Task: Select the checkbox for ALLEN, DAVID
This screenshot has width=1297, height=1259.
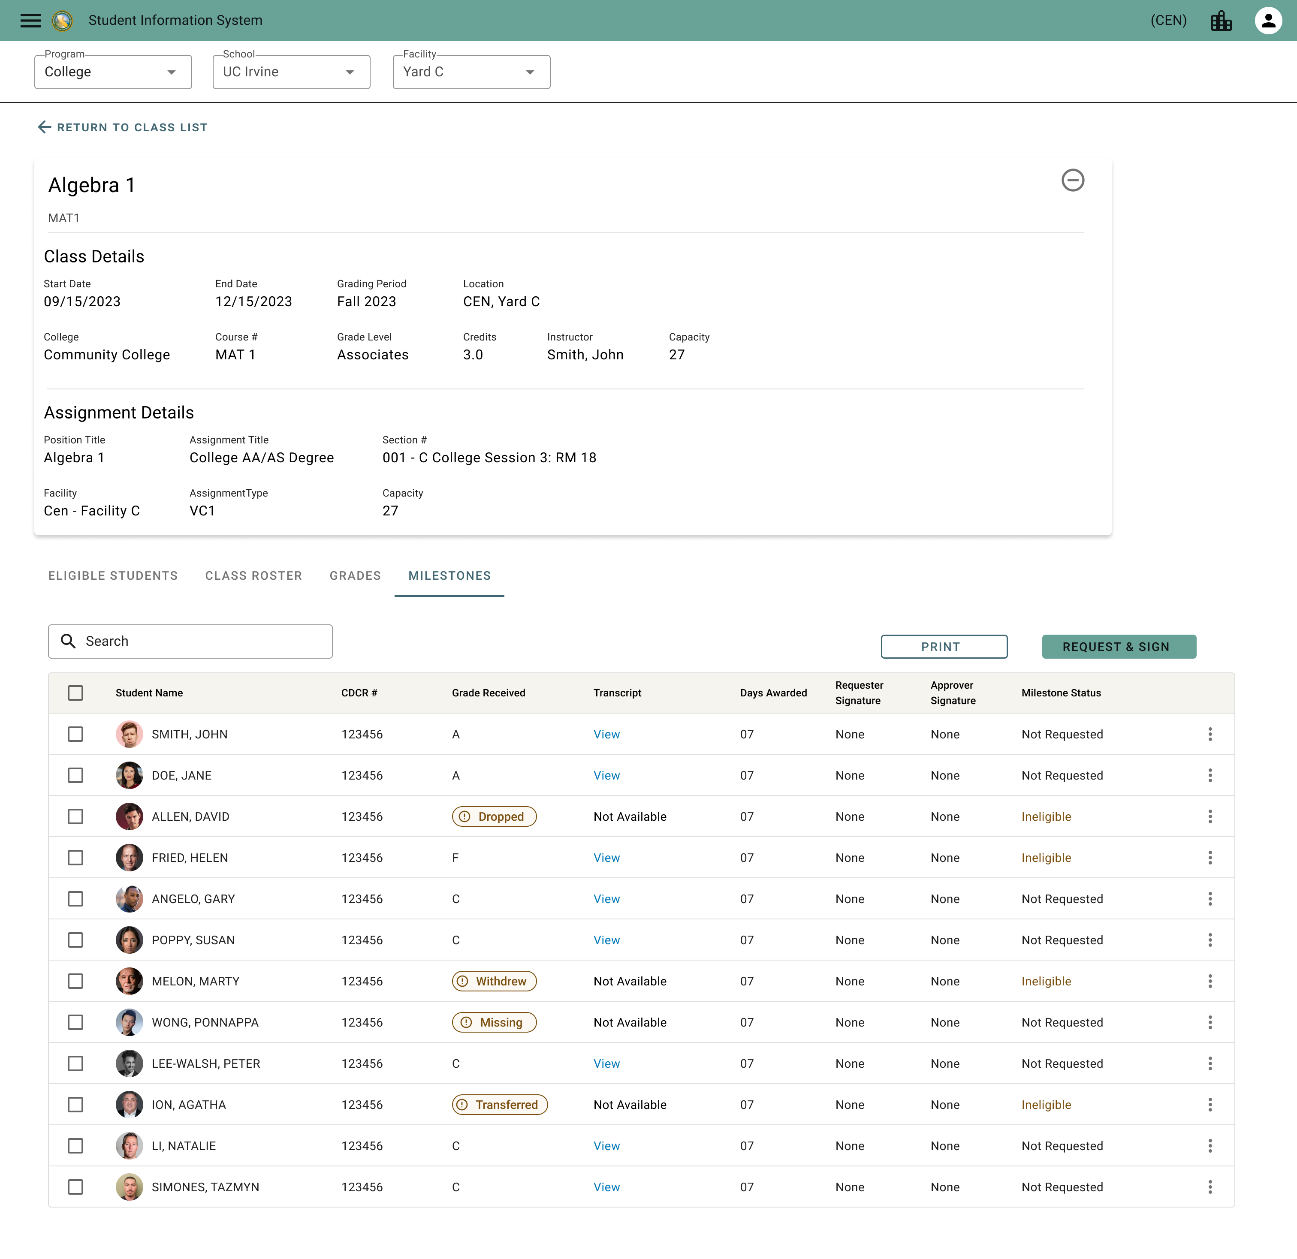Action: [75, 816]
